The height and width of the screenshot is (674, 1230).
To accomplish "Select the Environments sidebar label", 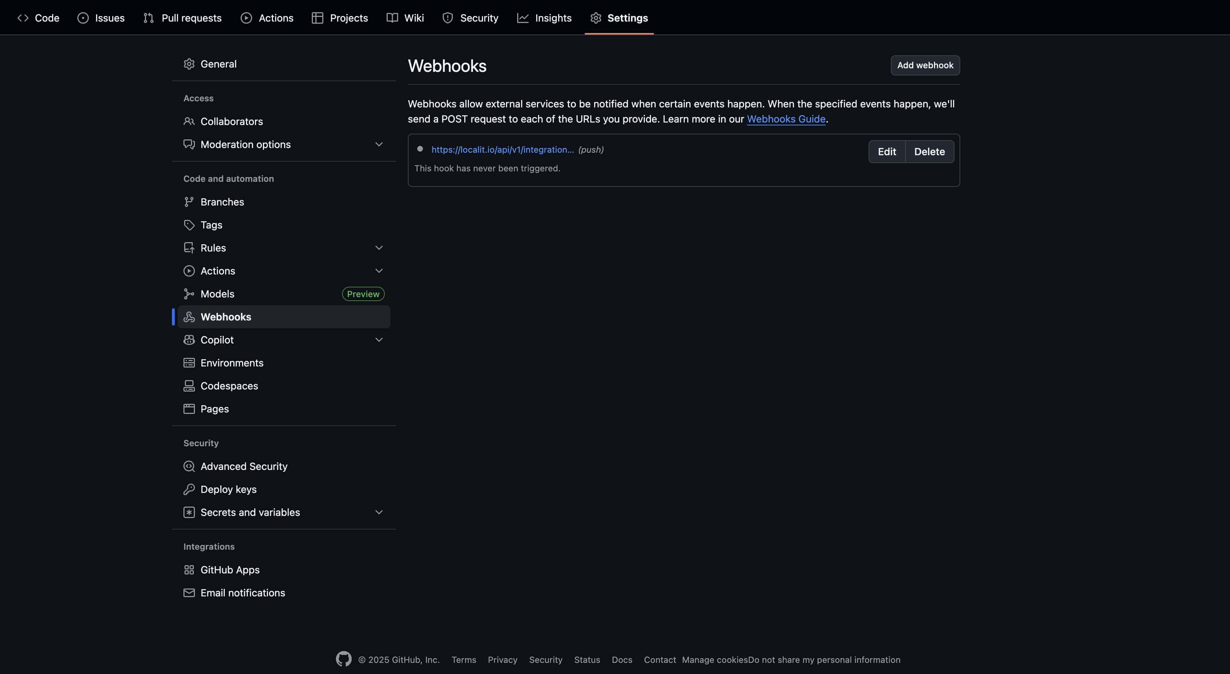I will 232,363.
